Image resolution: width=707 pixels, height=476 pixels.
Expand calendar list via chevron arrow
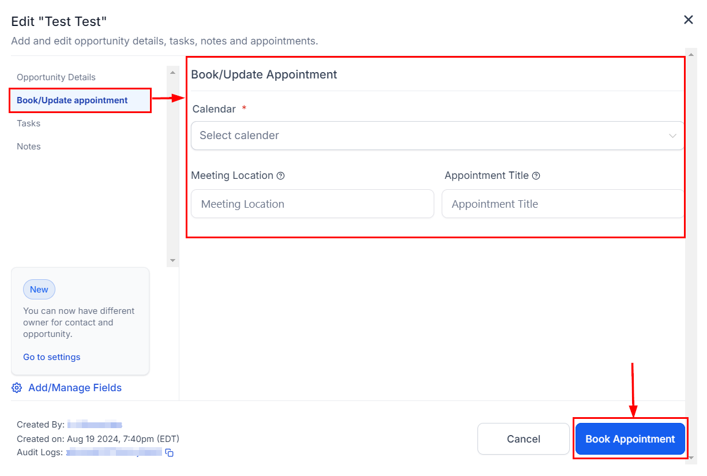coord(672,136)
